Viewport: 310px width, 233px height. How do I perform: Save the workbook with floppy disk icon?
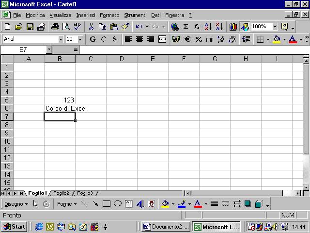(x=30, y=27)
